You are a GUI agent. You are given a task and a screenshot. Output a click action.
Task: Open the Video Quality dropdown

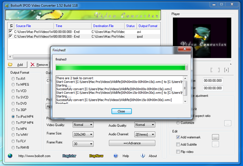83,124
